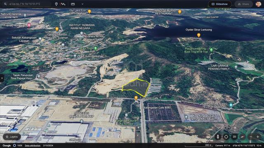Start the Slideshow presentation
The image size is (264, 148).
tap(220, 4)
